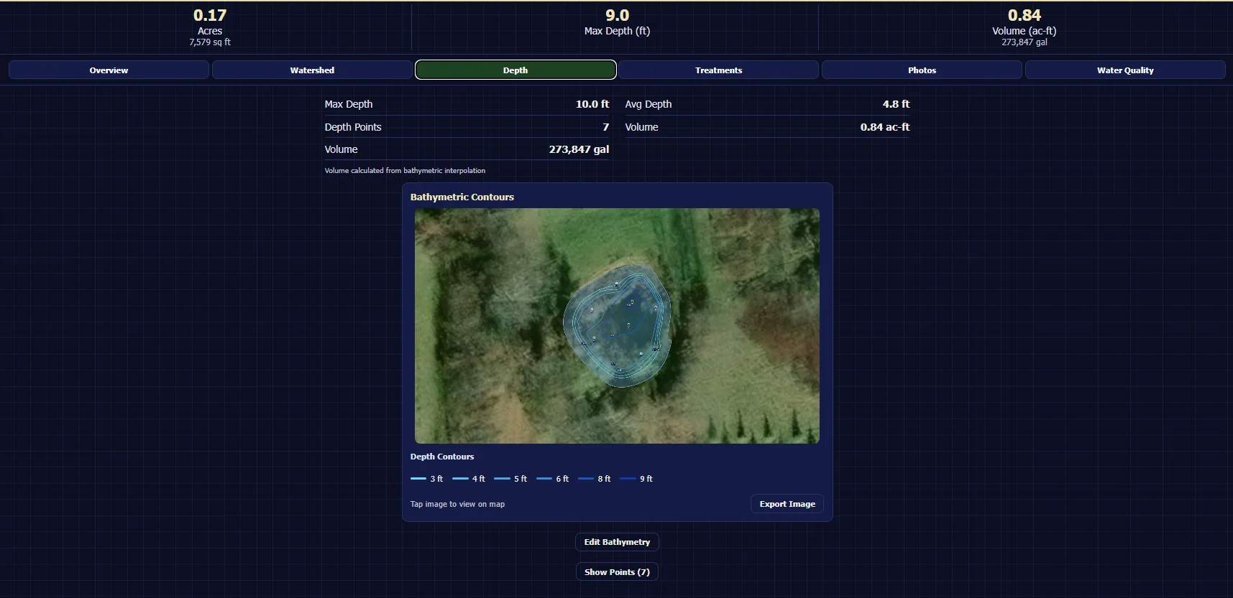Click the 'Avg Depth' label

coord(648,104)
